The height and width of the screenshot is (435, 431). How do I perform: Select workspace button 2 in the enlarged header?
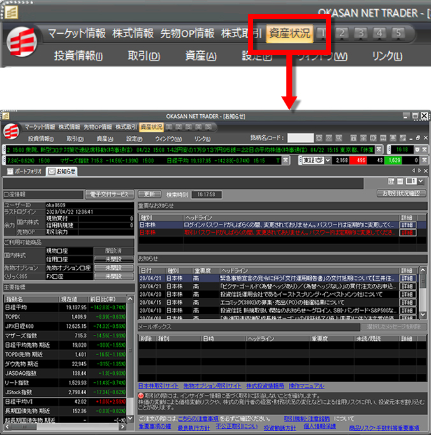point(342,33)
